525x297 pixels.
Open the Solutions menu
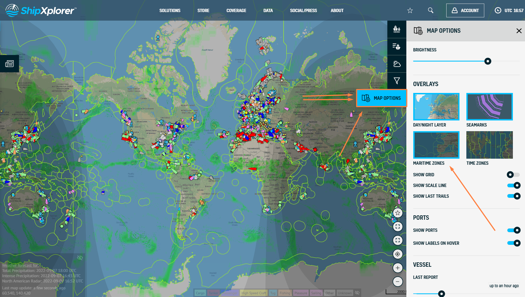tap(170, 10)
